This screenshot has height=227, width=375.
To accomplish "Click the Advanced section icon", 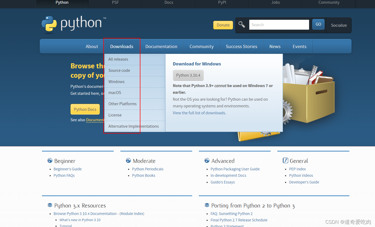I will 207,161.
